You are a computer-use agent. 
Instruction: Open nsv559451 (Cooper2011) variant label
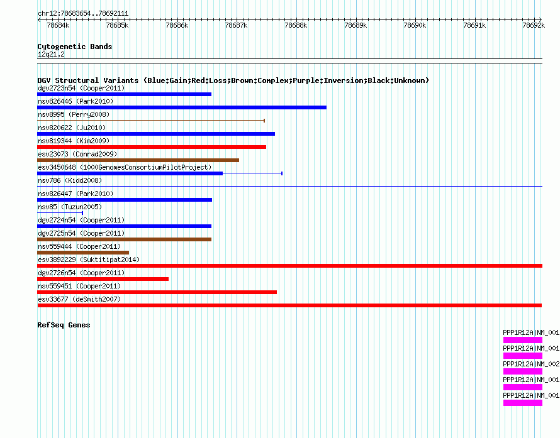click(x=79, y=286)
